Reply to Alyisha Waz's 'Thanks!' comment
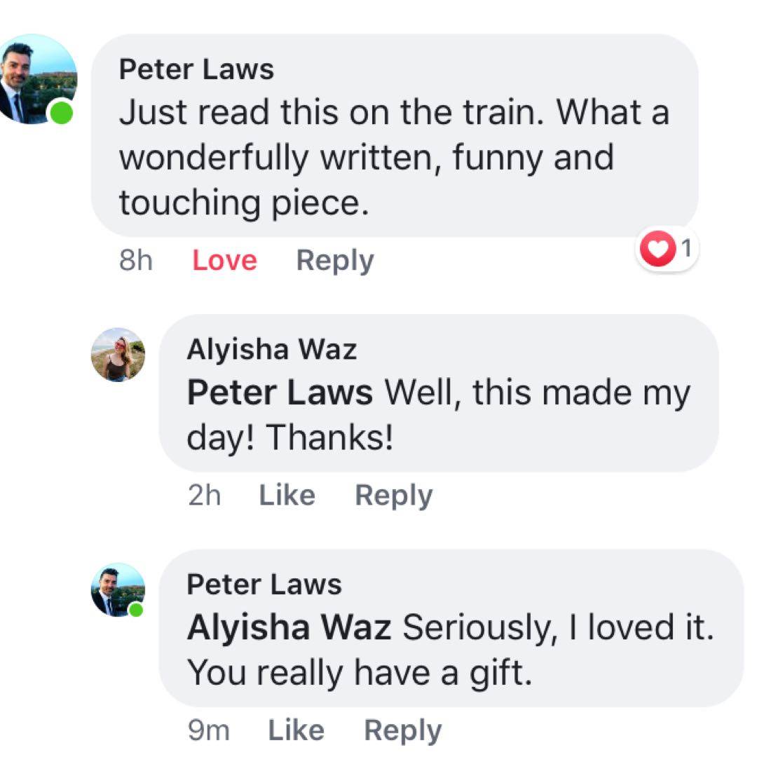This screenshot has width=757, height=757. click(x=393, y=496)
